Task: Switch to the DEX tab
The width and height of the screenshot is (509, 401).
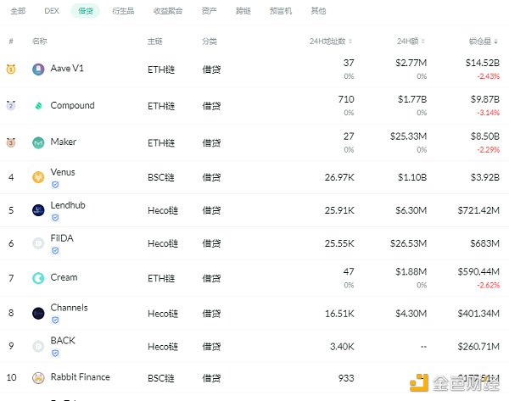Action: coord(52,11)
